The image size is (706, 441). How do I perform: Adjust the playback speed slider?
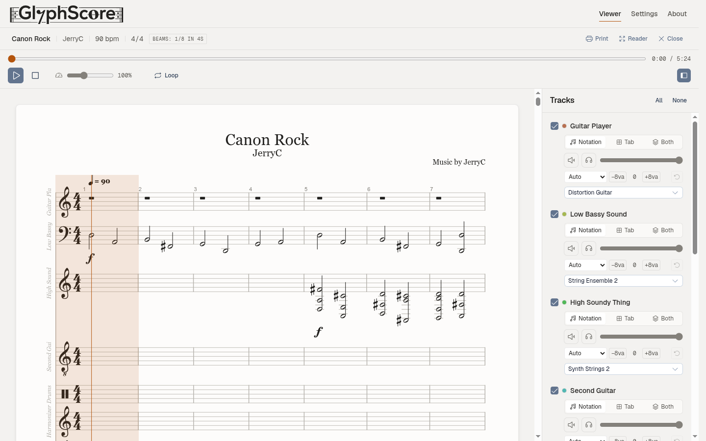[x=90, y=75]
